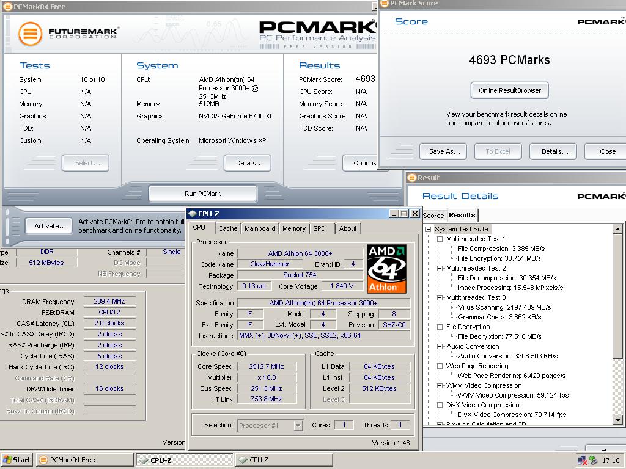
Task: Click the Core Speed 2512.7 MHz field
Action: tap(267, 366)
